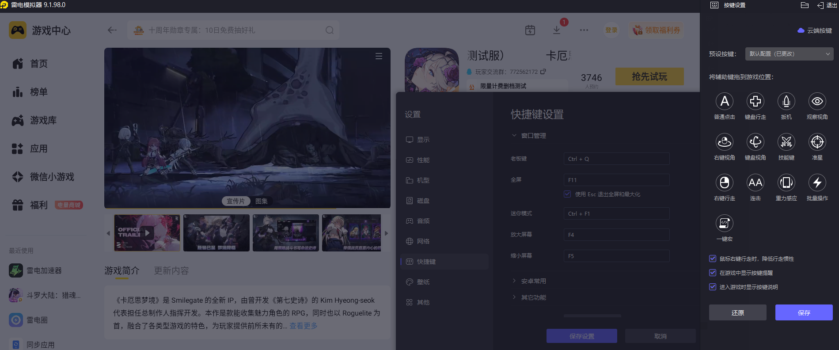Pick the 准星 crosshair icon
Screen dimensions: 839x350
click(x=817, y=142)
